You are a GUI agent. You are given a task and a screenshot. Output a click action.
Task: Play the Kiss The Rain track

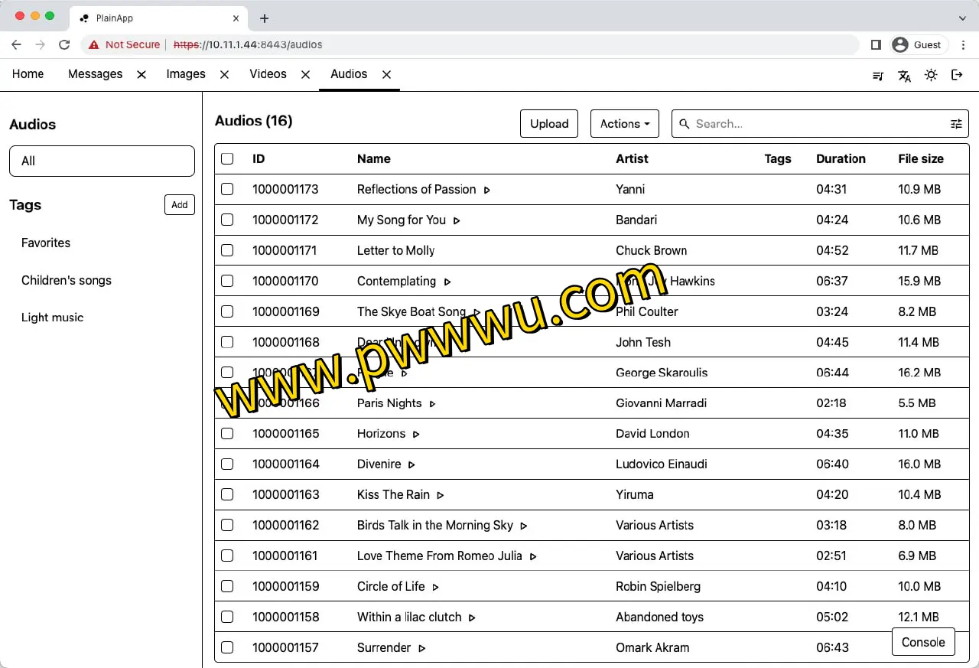(441, 495)
